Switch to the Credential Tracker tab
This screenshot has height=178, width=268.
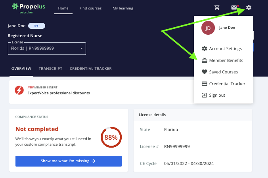click(90, 68)
